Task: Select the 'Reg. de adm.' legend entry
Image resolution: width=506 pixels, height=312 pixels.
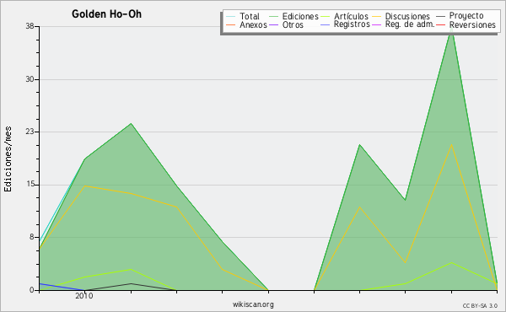Action: 410,24
